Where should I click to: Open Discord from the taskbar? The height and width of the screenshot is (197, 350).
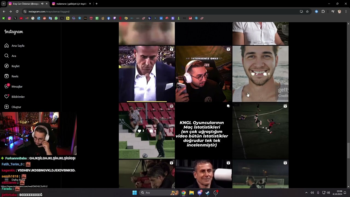200,193
